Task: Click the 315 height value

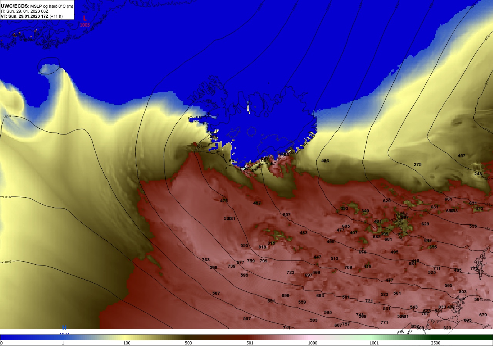Action: [x=271, y=243]
